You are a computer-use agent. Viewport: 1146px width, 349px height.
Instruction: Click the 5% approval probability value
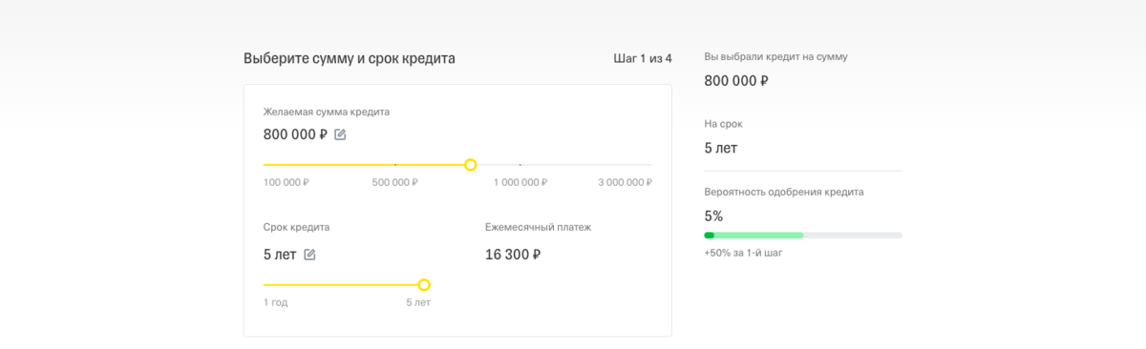(x=713, y=216)
